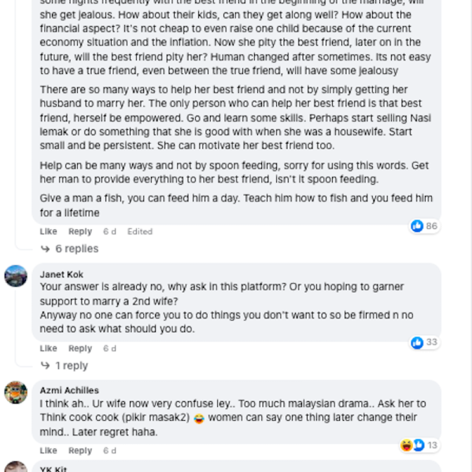View edit history via Edited label
This screenshot has height=472, width=472.
[x=140, y=231]
